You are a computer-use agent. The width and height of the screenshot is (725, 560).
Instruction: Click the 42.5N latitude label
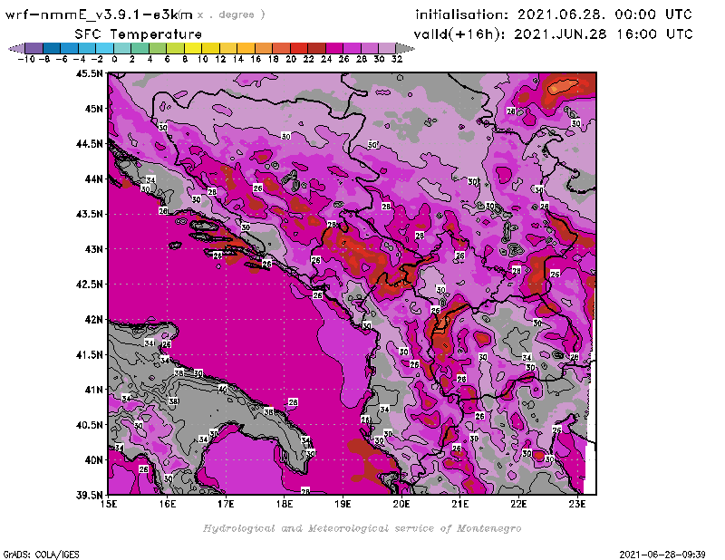tap(90, 284)
